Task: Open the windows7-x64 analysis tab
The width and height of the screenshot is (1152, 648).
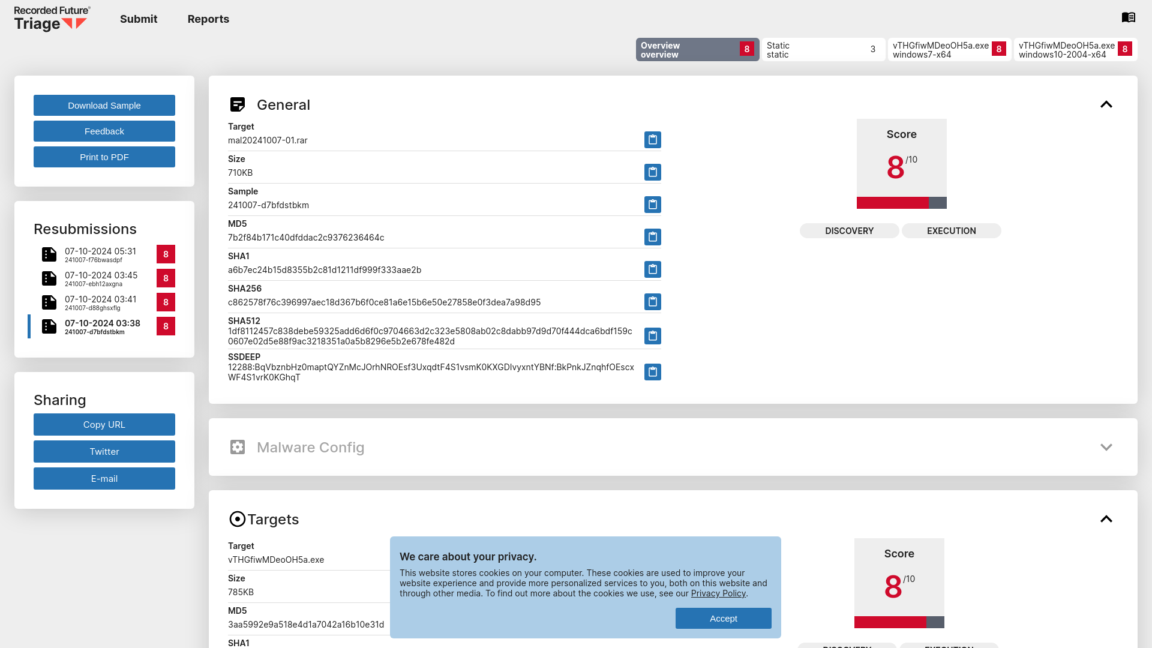Action: click(x=949, y=50)
